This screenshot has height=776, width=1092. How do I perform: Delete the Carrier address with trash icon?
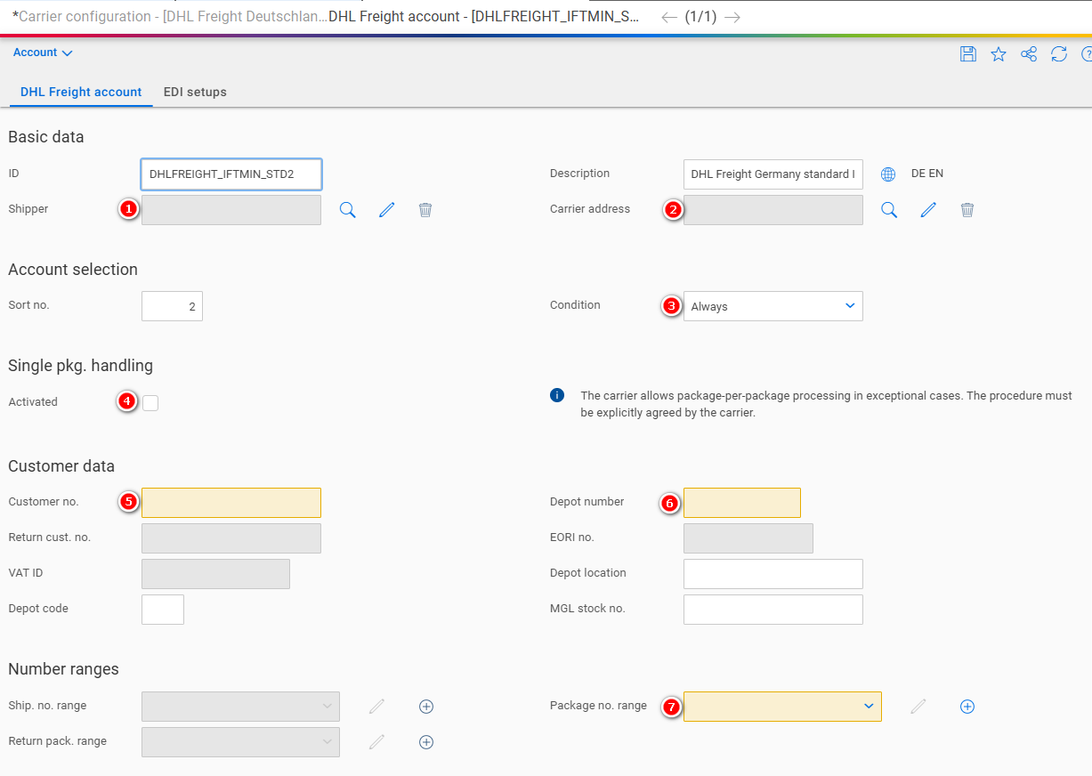(x=967, y=210)
